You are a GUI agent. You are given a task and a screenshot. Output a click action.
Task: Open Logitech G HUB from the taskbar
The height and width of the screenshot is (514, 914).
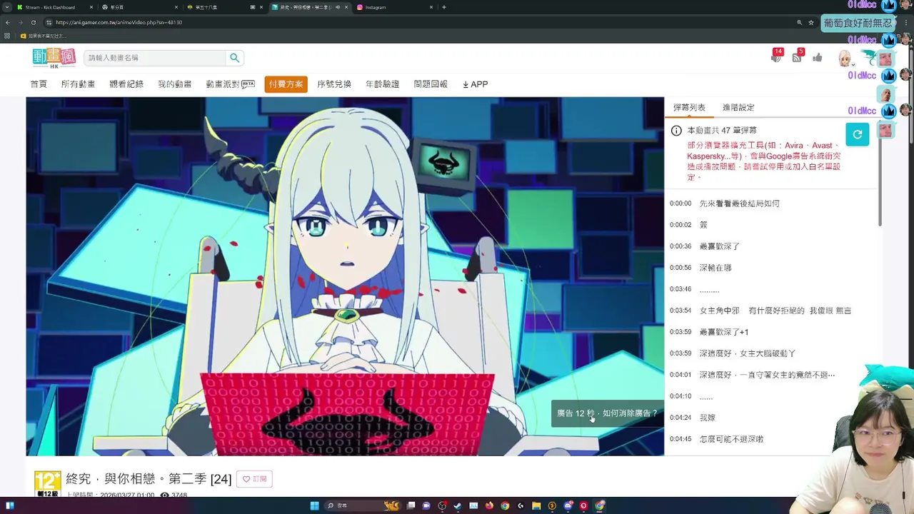point(521,506)
